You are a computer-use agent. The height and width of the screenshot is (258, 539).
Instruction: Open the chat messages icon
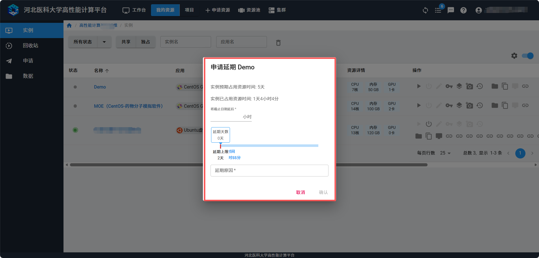pos(451,10)
